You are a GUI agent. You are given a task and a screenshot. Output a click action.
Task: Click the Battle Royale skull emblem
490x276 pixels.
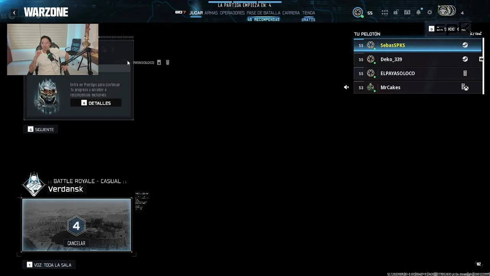34,184
